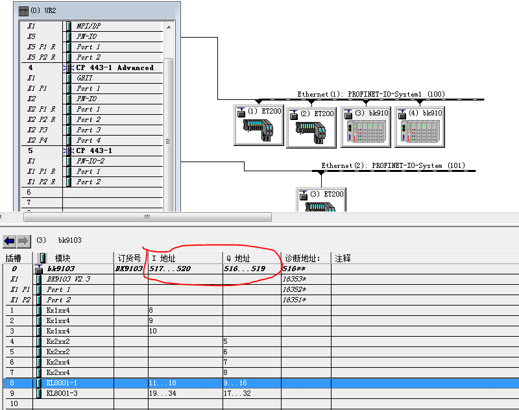
Task: Click the rack list scroll up arrow
Action: point(169,28)
